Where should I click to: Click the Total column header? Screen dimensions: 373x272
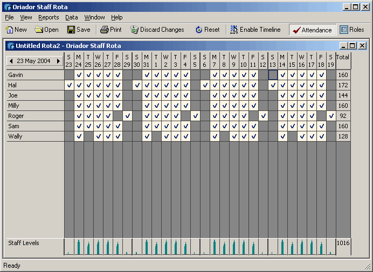tap(343, 61)
